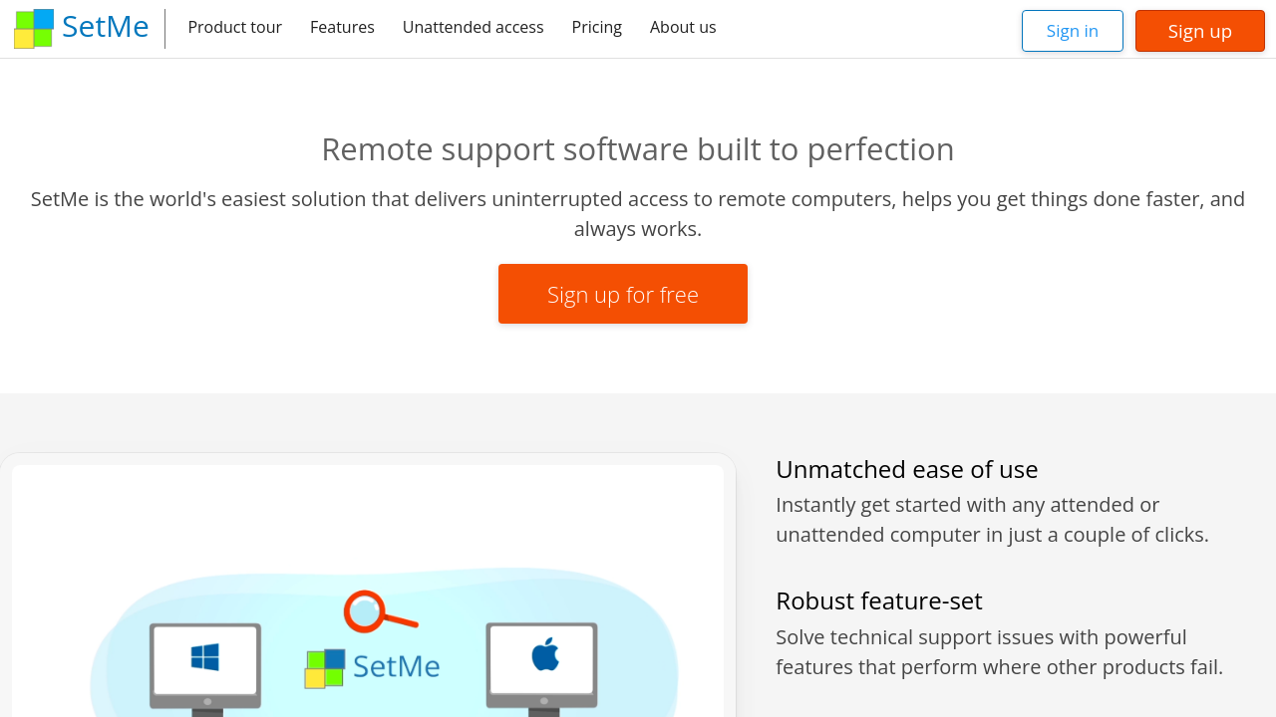Click the main headline about remote support

pyautogui.click(x=637, y=149)
